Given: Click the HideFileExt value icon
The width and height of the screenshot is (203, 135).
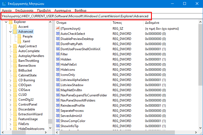Looking at the screenshot, I should tap(58, 64).
